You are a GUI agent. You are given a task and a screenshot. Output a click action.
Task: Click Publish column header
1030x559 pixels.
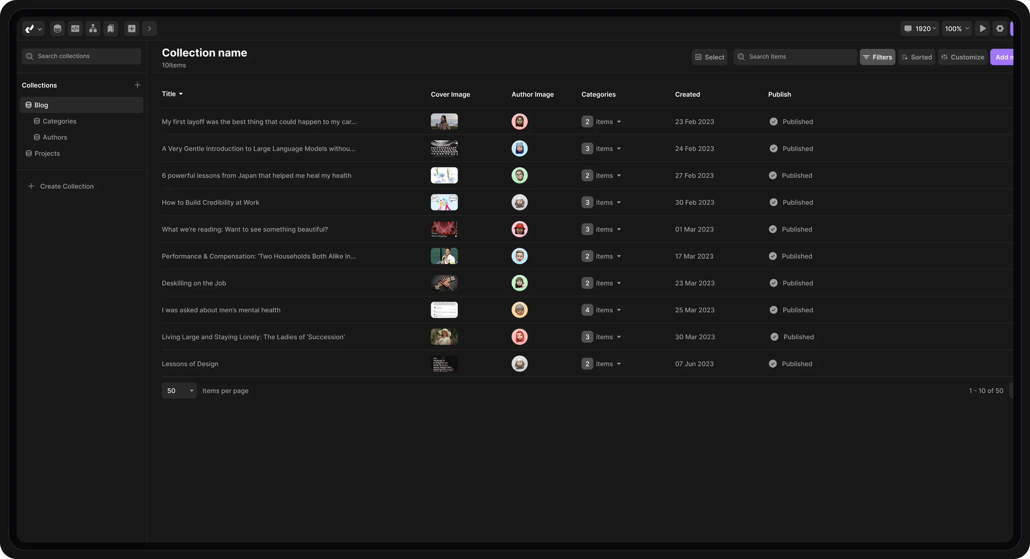pos(780,95)
